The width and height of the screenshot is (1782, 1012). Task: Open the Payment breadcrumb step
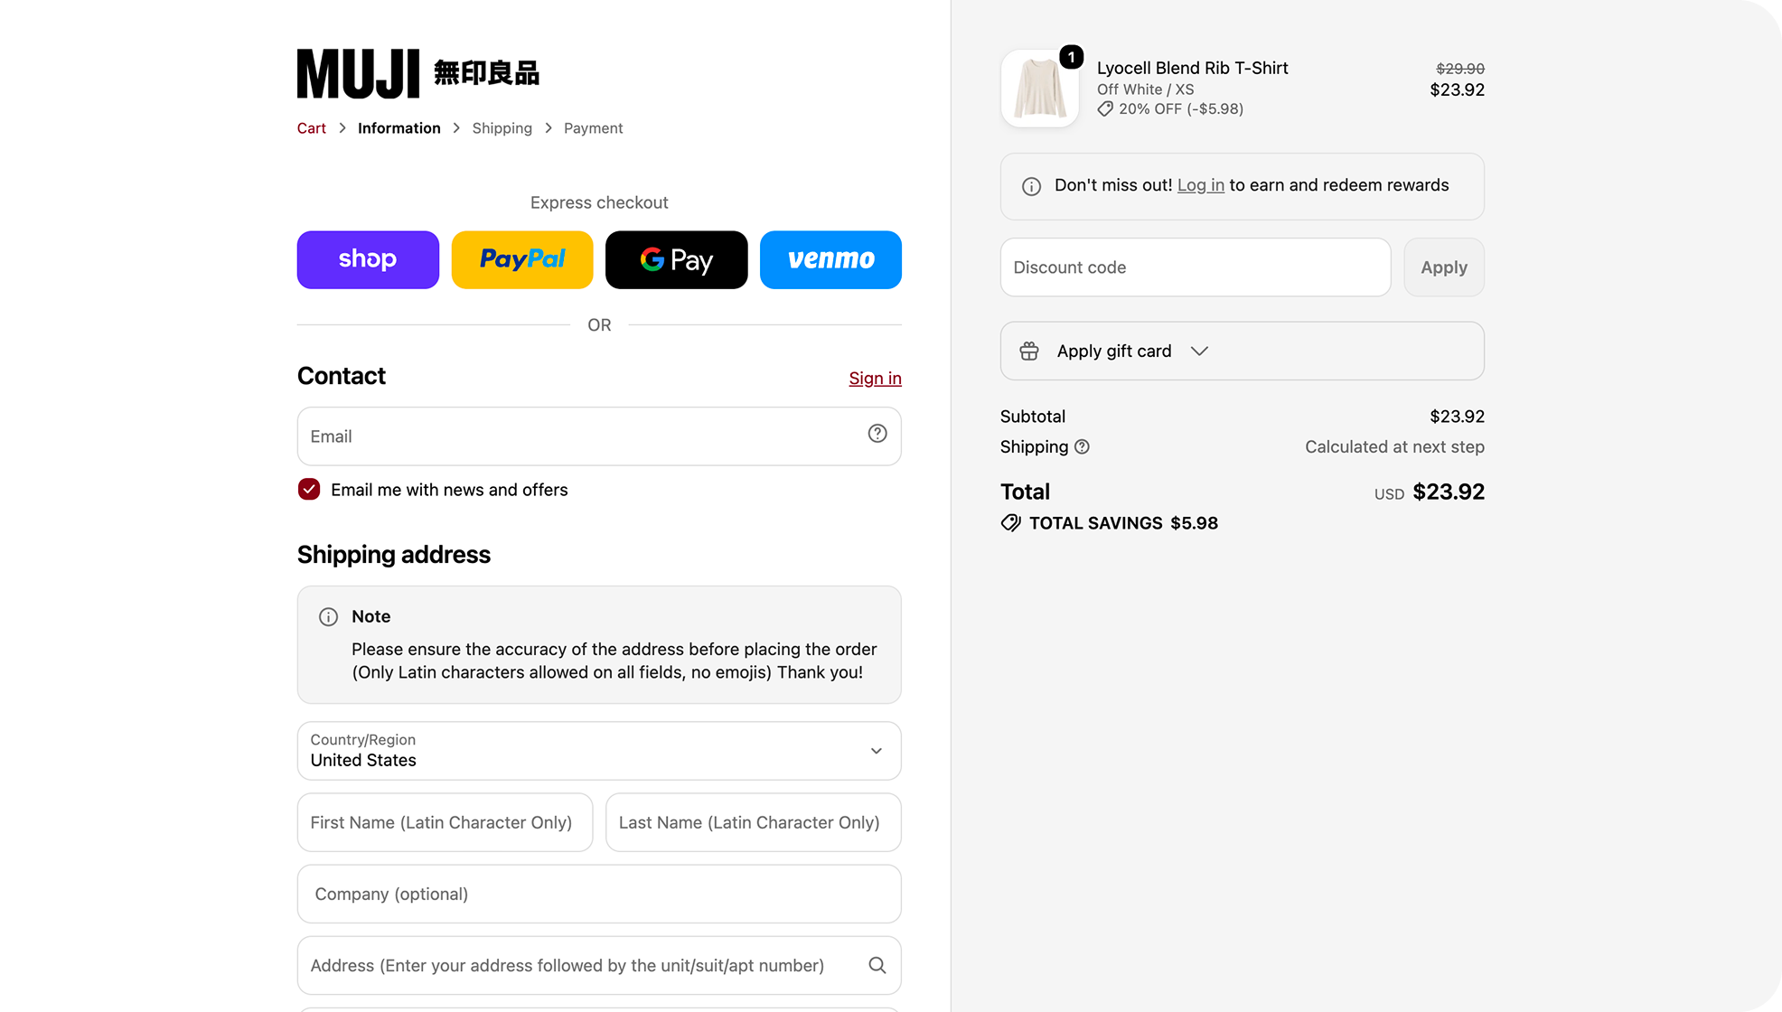(x=594, y=128)
